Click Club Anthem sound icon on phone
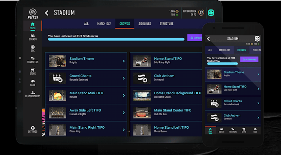 pyautogui.click(x=214, y=118)
